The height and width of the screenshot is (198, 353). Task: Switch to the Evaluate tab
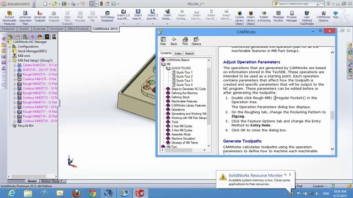(x=39, y=29)
